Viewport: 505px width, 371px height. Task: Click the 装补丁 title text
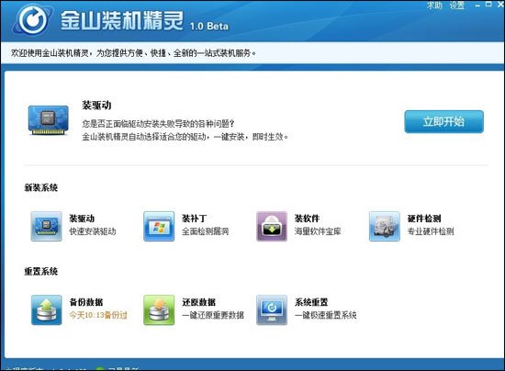click(194, 219)
